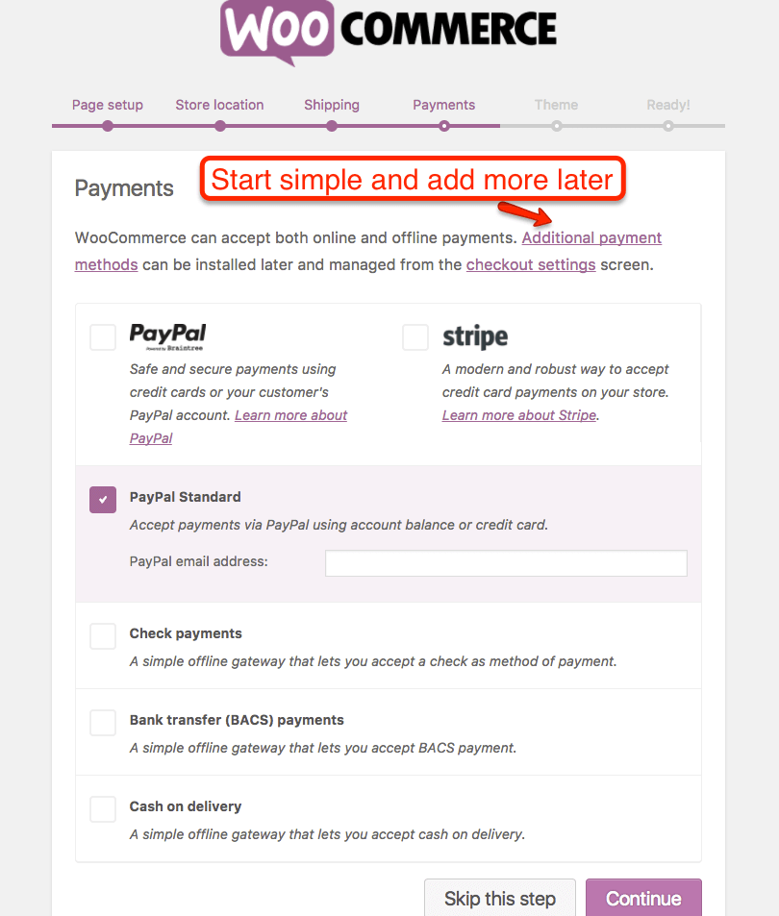Tick Bank transfer (BACS) payments checkbox
Viewport: 779px width, 916px height.
[x=103, y=723]
